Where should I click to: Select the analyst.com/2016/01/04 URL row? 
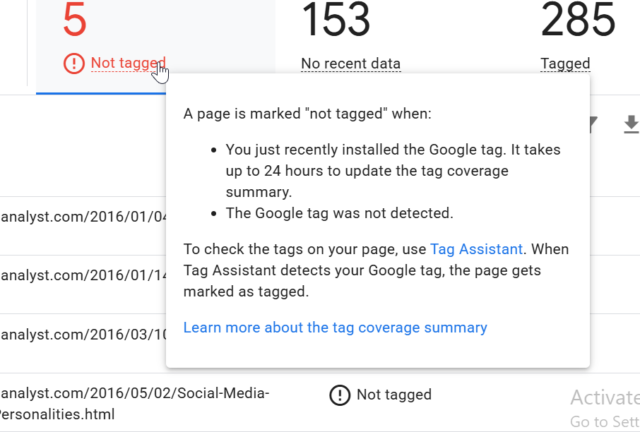coord(83,217)
